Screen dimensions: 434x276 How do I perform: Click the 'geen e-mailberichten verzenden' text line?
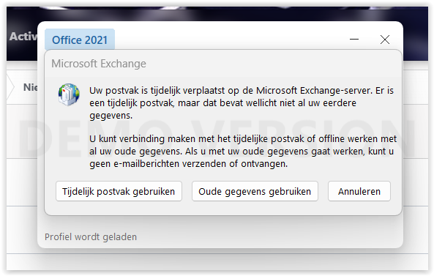(x=189, y=163)
